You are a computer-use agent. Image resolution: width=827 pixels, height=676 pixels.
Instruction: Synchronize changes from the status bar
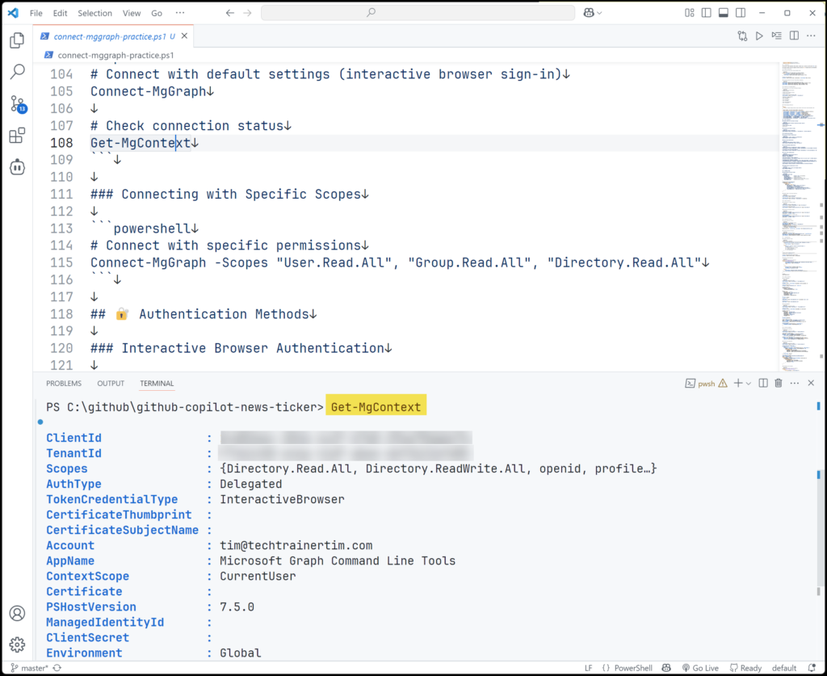pyautogui.click(x=57, y=668)
